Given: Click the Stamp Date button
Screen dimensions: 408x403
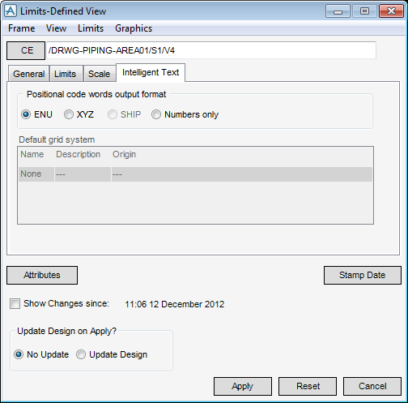Looking at the screenshot, I should tap(363, 275).
